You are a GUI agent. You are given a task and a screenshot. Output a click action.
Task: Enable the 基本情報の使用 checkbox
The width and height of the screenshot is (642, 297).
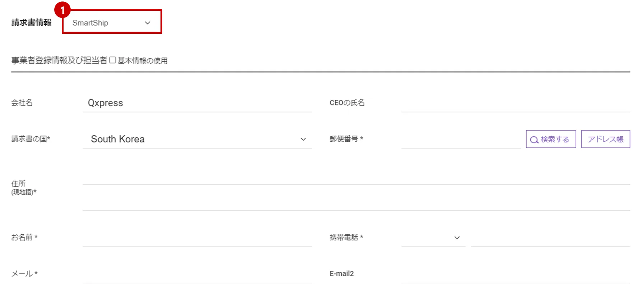pyautogui.click(x=113, y=60)
